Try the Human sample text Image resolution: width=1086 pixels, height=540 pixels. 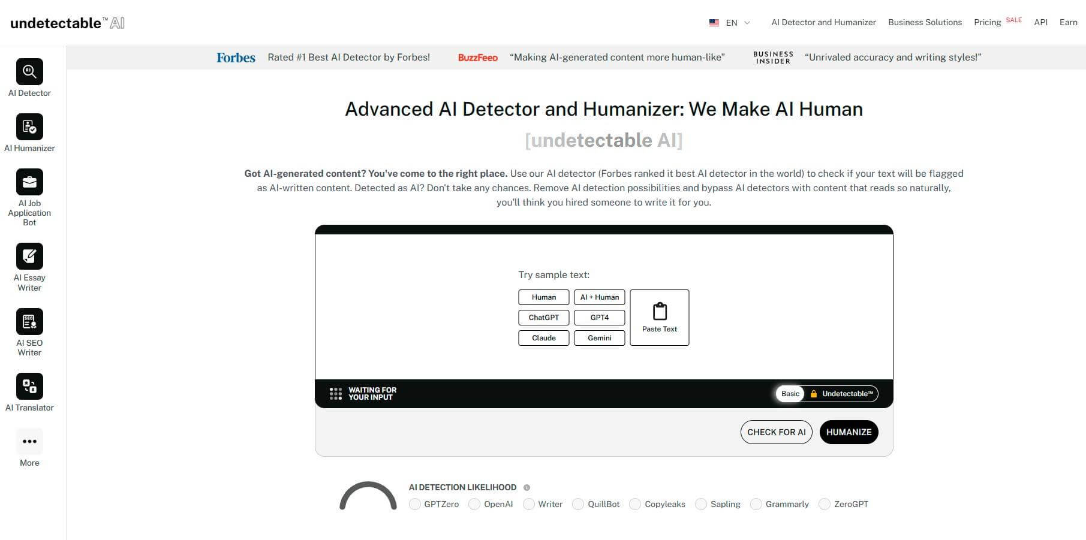click(x=544, y=297)
